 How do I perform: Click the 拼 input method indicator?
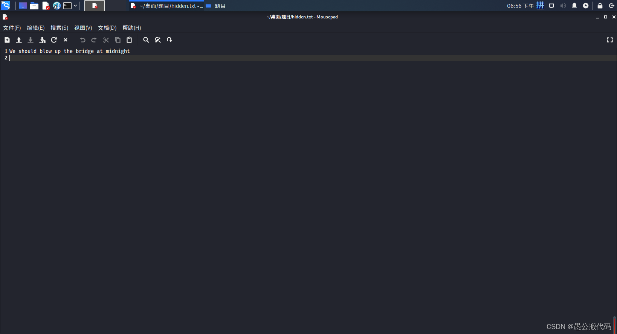click(540, 5)
